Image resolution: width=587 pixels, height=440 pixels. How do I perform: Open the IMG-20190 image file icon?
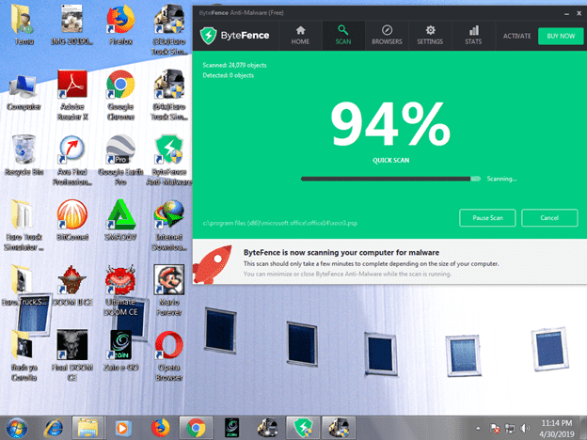(71, 24)
